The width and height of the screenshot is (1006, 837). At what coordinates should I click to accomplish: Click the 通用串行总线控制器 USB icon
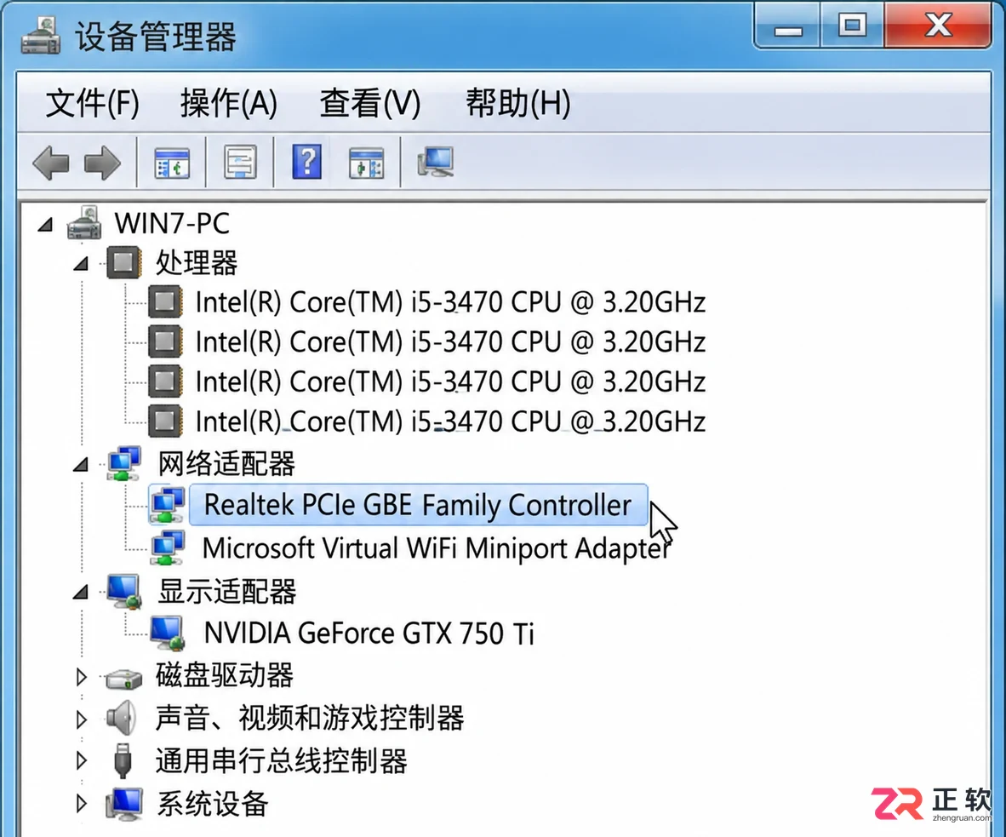pyautogui.click(x=123, y=760)
